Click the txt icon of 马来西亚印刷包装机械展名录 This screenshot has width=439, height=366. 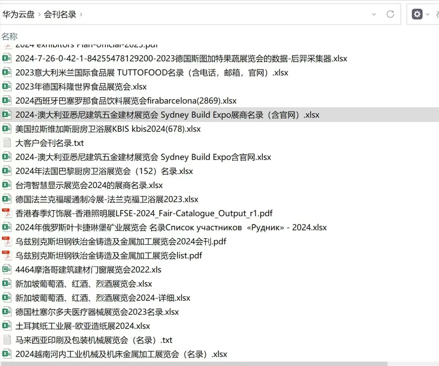(x=6, y=340)
